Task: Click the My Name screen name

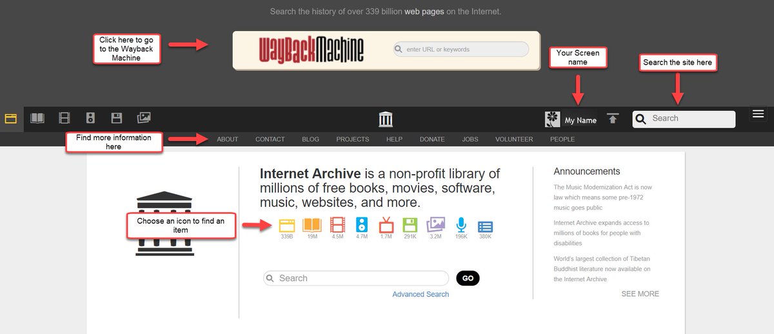Action: pyautogui.click(x=580, y=121)
